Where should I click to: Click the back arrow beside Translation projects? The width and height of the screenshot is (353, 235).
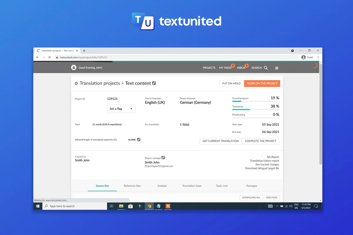pyautogui.click(x=76, y=83)
